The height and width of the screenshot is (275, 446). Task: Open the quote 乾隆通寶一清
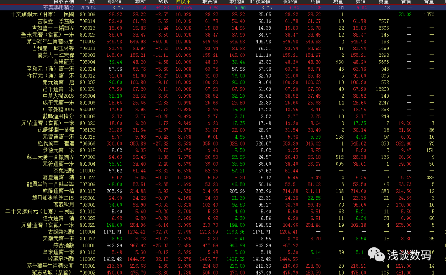(58, 191)
